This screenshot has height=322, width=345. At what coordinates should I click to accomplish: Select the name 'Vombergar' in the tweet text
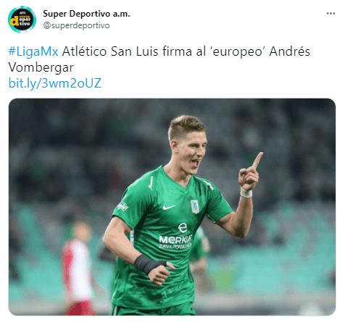[41, 67]
